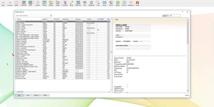Open the Find magnifier icon
The width and height of the screenshot is (214, 107).
[98, 3]
